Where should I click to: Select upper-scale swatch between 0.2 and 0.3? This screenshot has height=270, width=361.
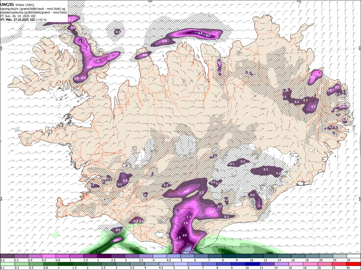(x=7, y=256)
